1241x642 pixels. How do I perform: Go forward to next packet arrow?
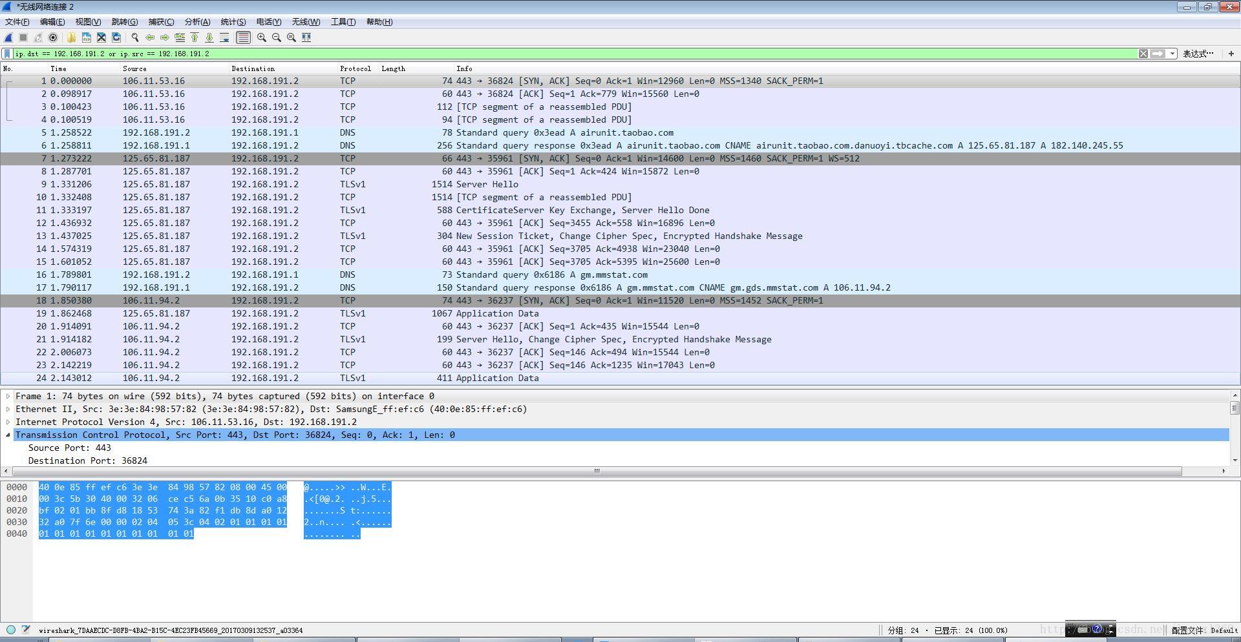164,37
